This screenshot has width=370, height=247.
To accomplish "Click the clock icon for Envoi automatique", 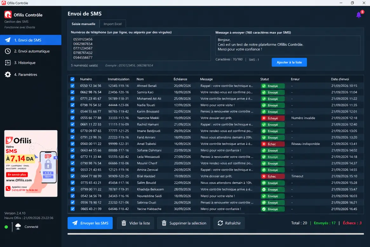I will click(x=8, y=51).
